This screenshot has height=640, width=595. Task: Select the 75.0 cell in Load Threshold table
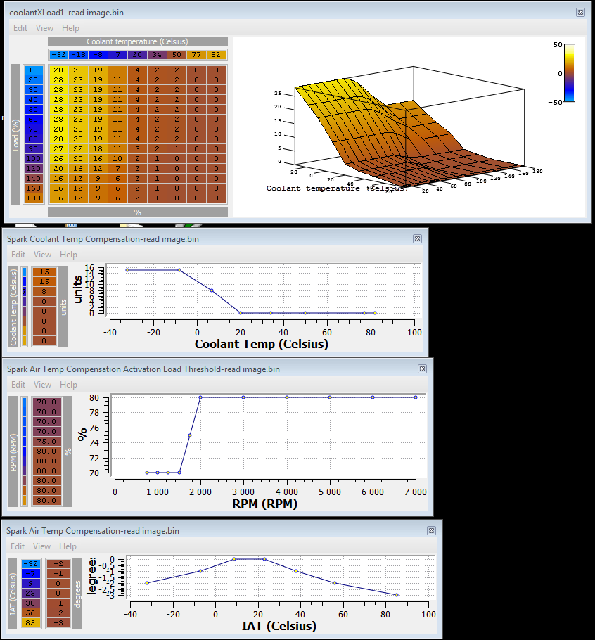point(47,442)
